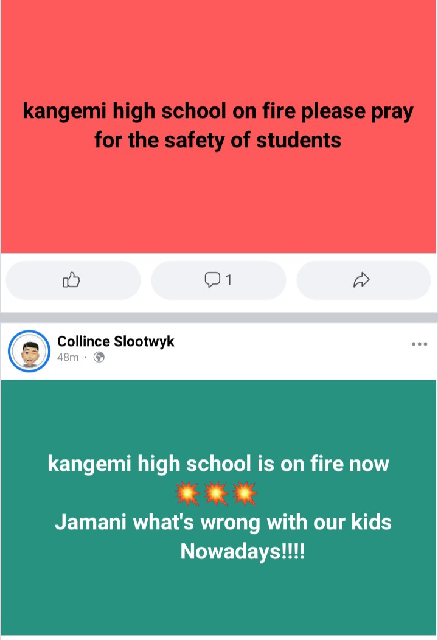Open the 48m post timestamp
438x640 pixels.
pyautogui.click(x=68, y=357)
